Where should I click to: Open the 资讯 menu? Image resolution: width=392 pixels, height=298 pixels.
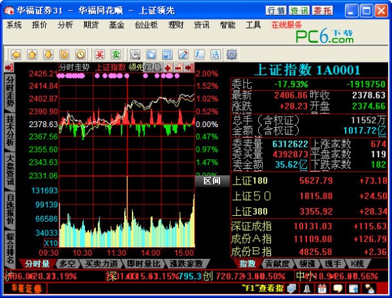click(x=202, y=25)
